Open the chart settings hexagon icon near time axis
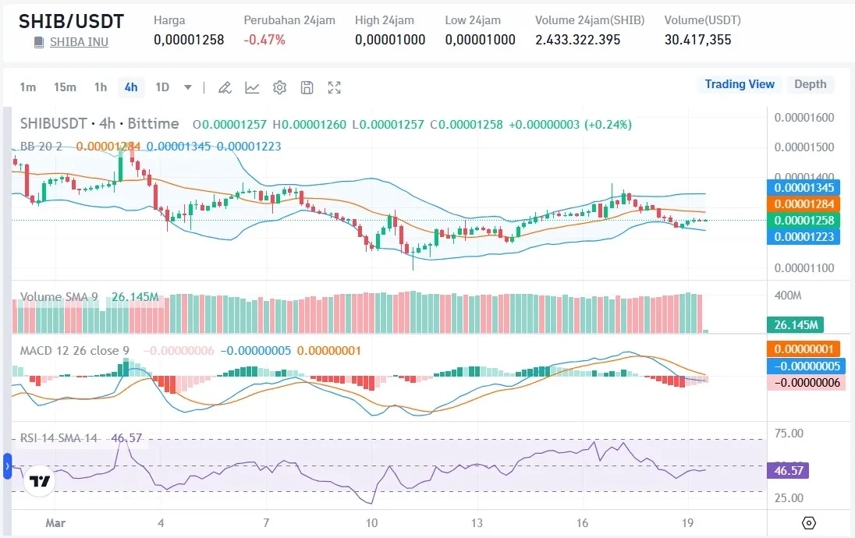Viewport: 855px width, 538px height. click(x=809, y=522)
